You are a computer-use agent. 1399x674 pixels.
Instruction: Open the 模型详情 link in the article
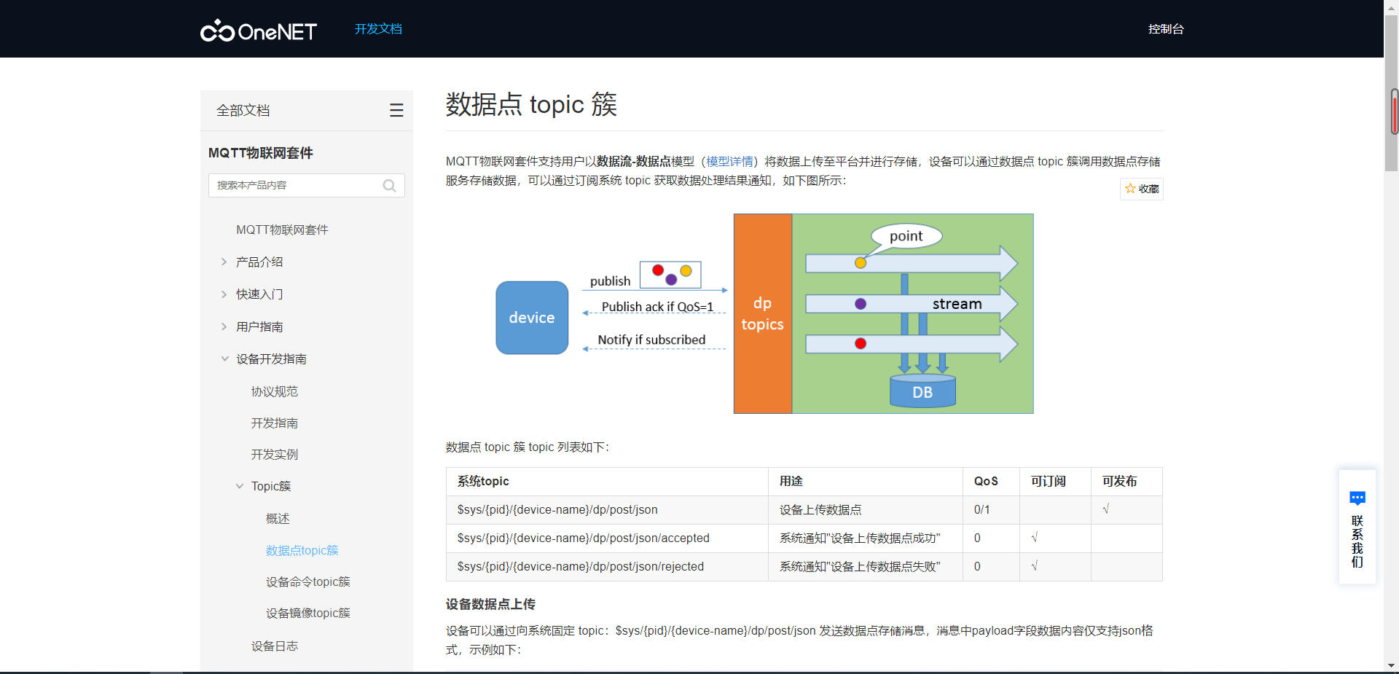729,161
